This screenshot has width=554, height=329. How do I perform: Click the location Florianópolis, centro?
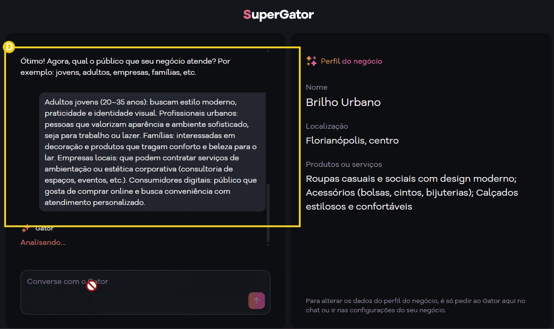(352, 140)
